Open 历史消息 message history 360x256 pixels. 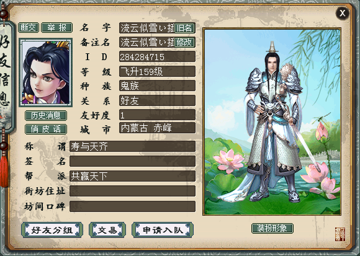point(46,115)
